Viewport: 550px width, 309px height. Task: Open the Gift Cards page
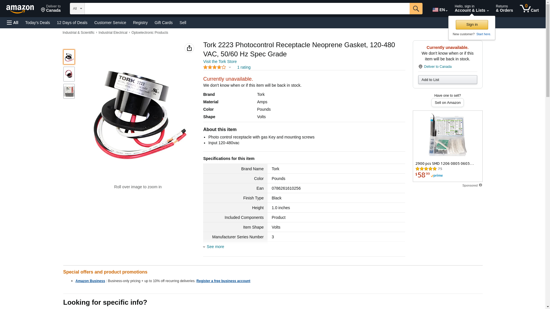[164, 23]
